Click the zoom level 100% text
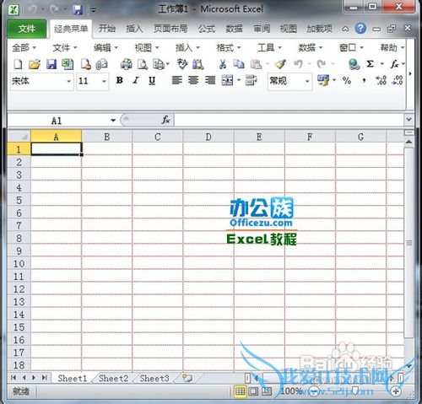This screenshot has height=404, width=422. pos(291,391)
